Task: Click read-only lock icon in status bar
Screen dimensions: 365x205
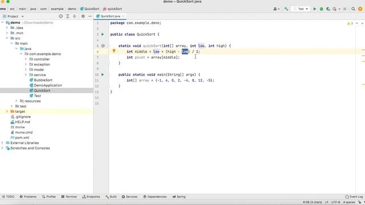Action: pos(360,202)
